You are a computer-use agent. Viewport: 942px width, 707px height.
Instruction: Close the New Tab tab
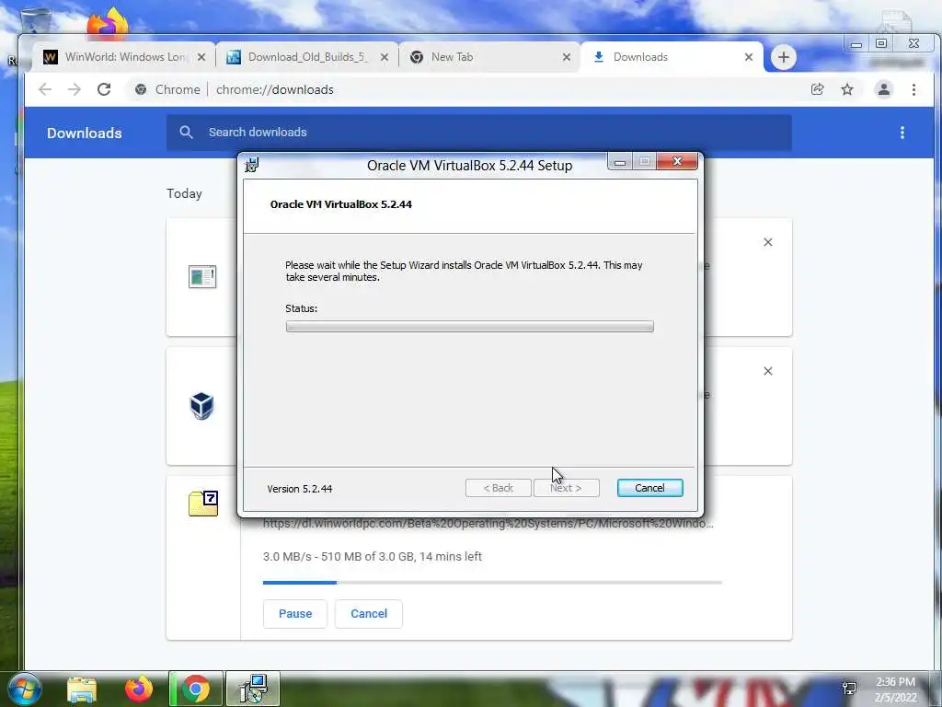tap(567, 57)
